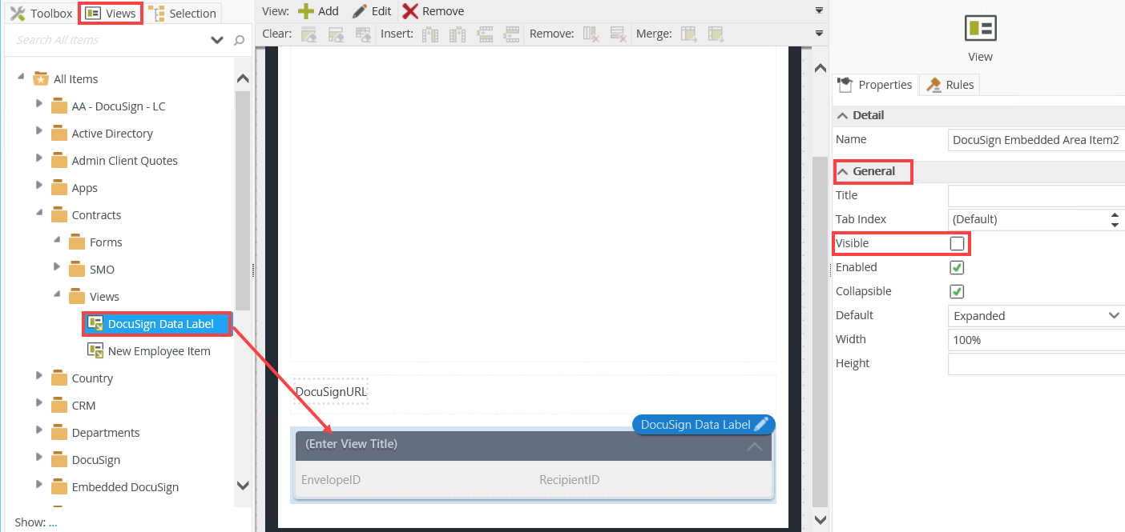
Task: Click the Width field showing 100%
Action: [1036, 339]
